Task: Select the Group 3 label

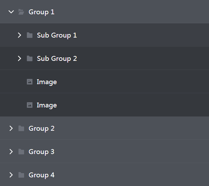Action: (42, 152)
